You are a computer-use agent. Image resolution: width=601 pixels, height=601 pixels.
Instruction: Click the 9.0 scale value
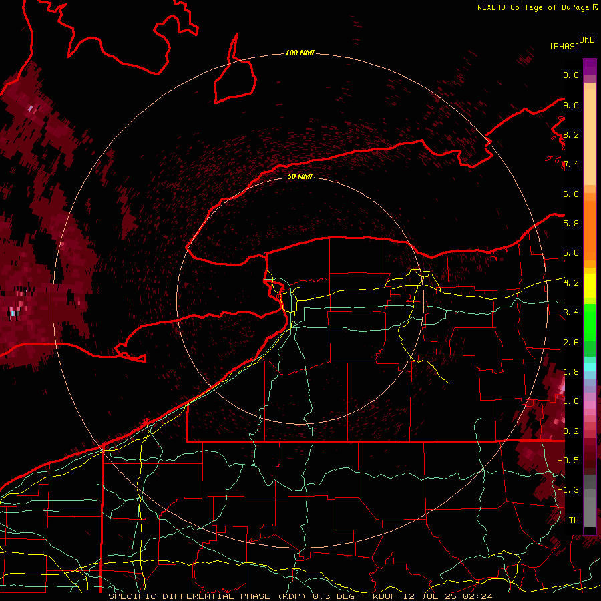571,105
